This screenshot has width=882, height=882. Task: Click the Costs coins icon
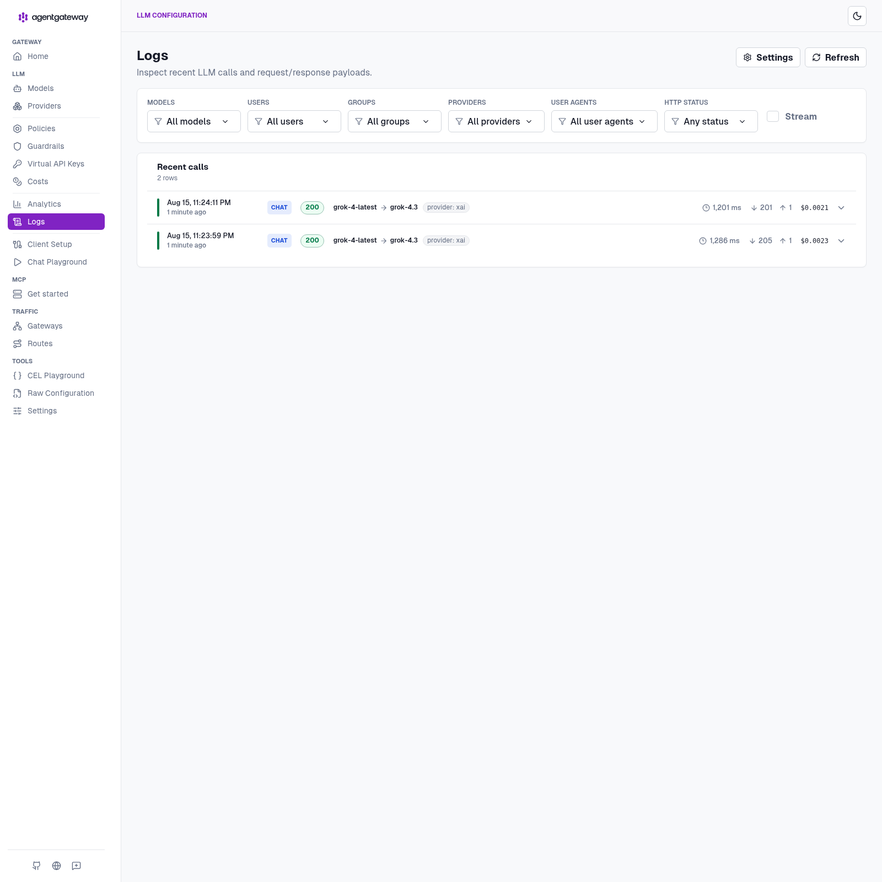click(x=18, y=181)
